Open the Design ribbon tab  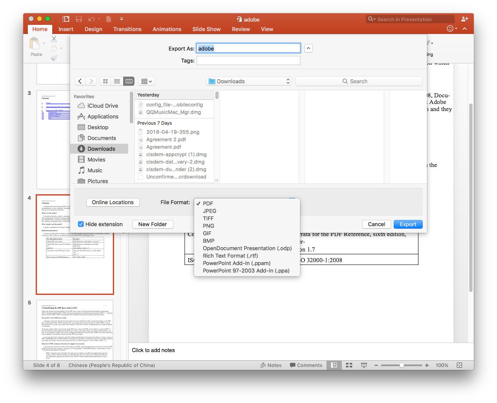[93, 29]
